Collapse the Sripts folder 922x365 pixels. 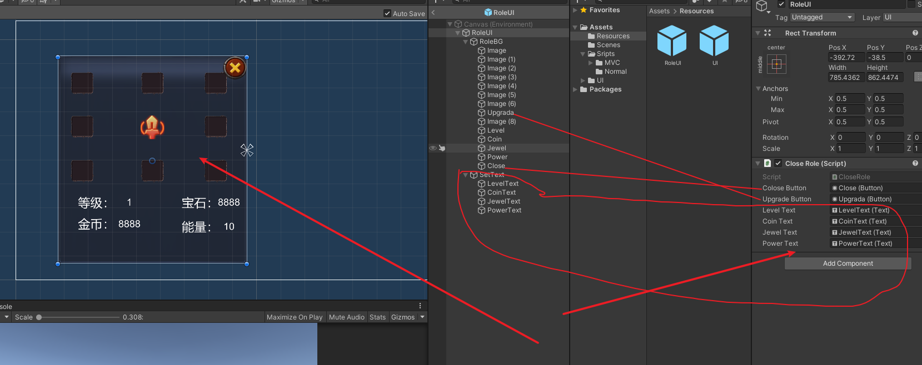click(583, 54)
